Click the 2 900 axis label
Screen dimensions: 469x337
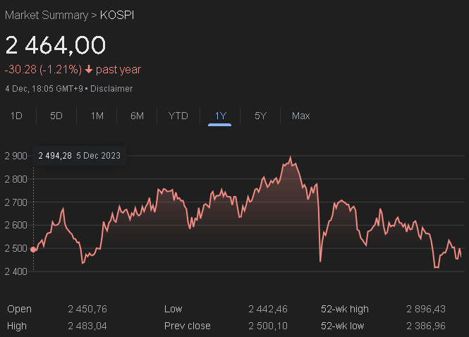point(16,156)
